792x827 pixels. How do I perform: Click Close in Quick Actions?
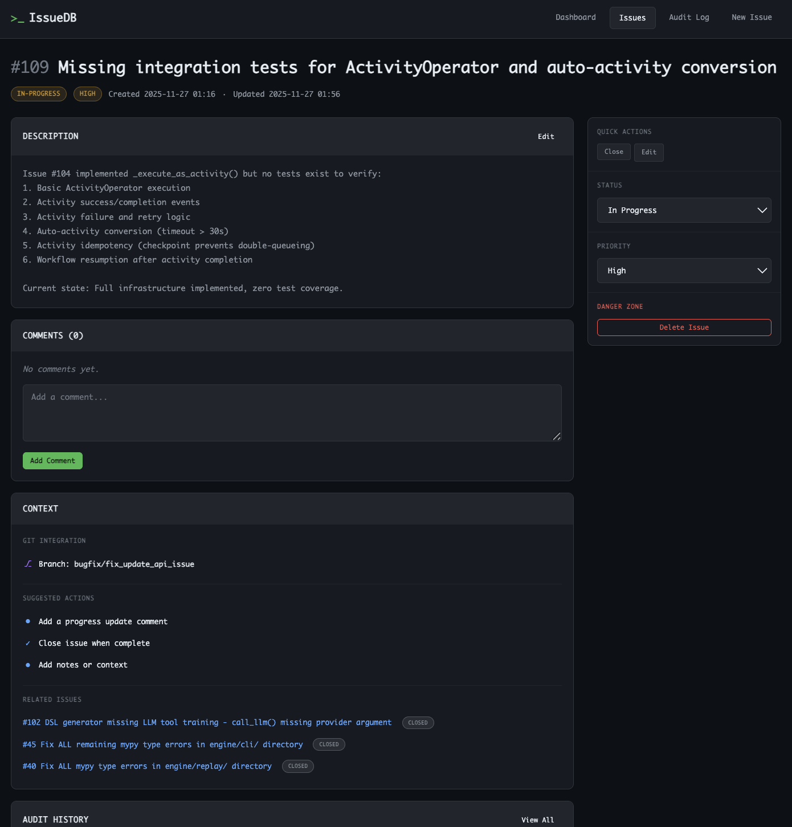(613, 152)
